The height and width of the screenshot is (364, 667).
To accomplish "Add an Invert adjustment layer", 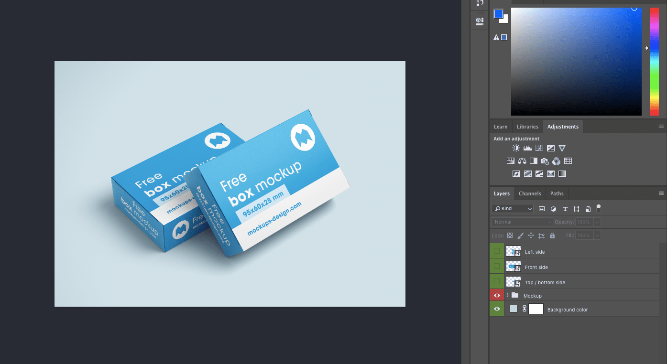I will 516,173.
